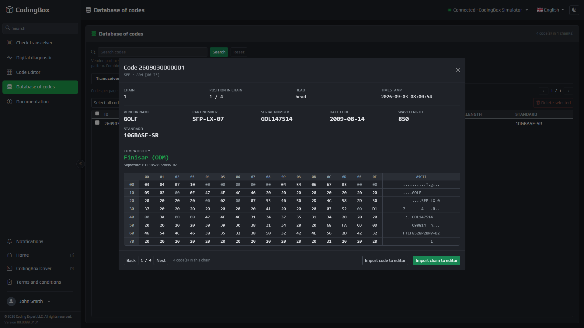The height and width of the screenshot is (328, 584).
Task: Click Delete selected button
Action: coord(553,103)
